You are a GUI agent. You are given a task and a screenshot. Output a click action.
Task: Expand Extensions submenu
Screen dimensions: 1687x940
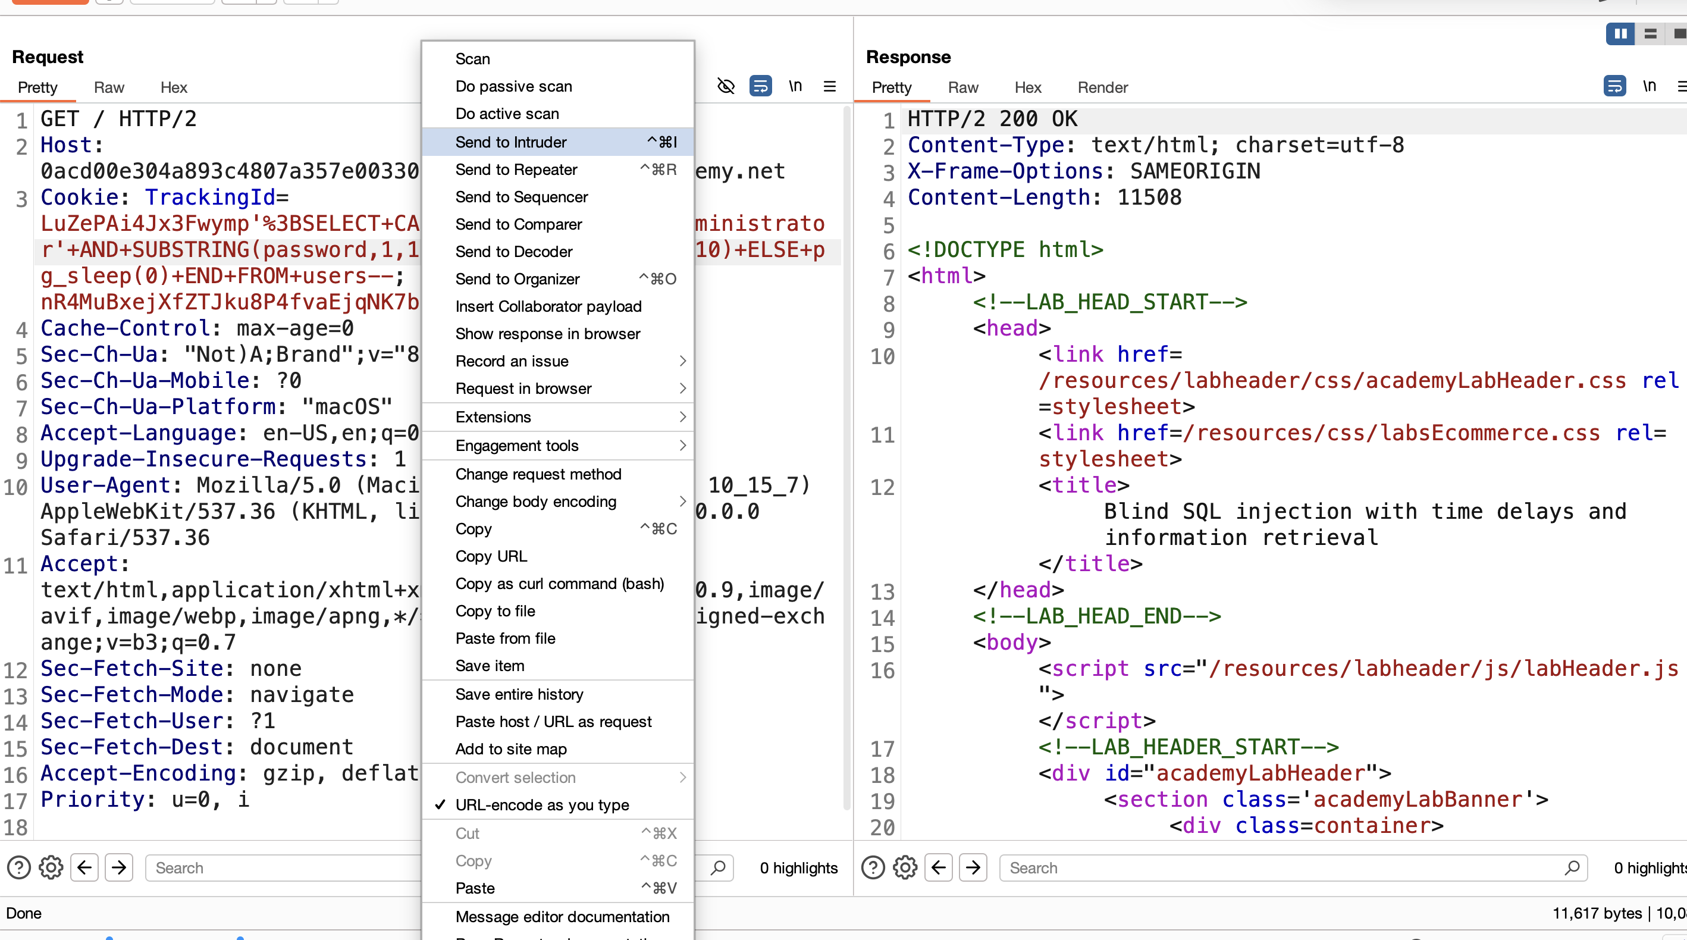point(558,416)
